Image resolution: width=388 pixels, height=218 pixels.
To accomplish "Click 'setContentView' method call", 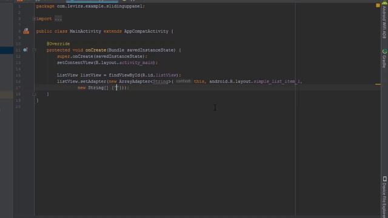I will coord(75,62).
